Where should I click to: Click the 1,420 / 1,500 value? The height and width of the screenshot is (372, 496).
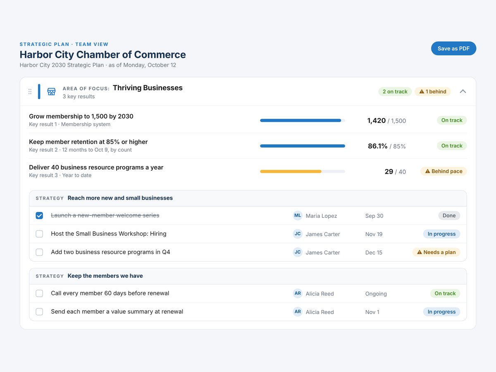coord(386,121)
